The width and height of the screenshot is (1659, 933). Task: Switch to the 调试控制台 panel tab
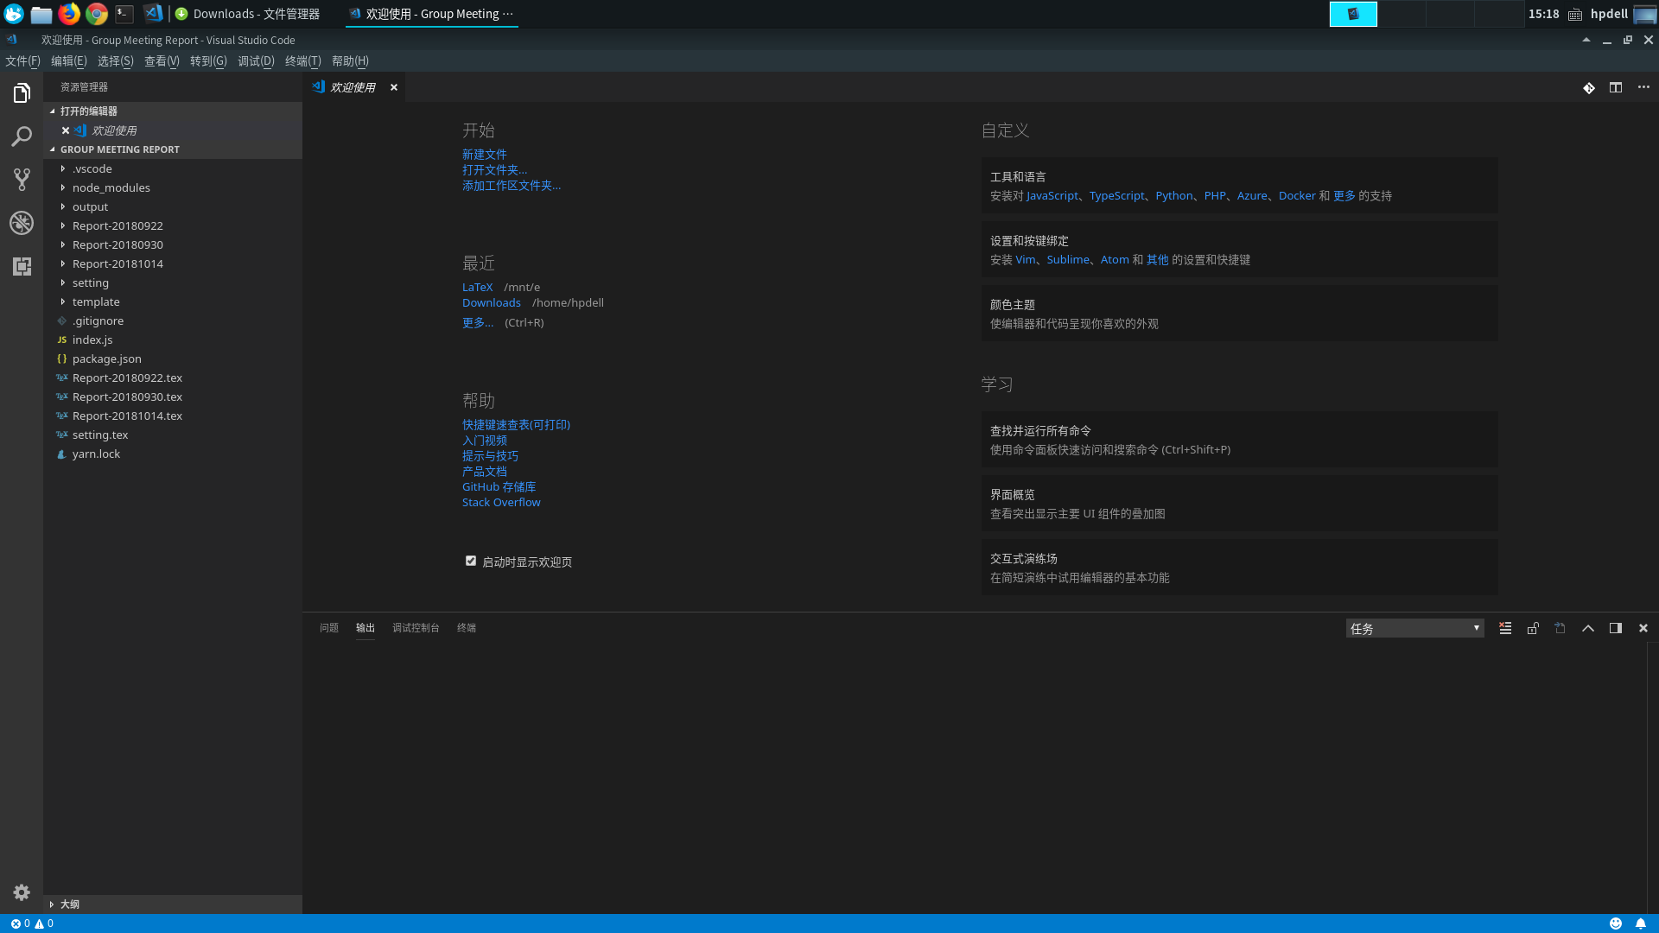416,628
